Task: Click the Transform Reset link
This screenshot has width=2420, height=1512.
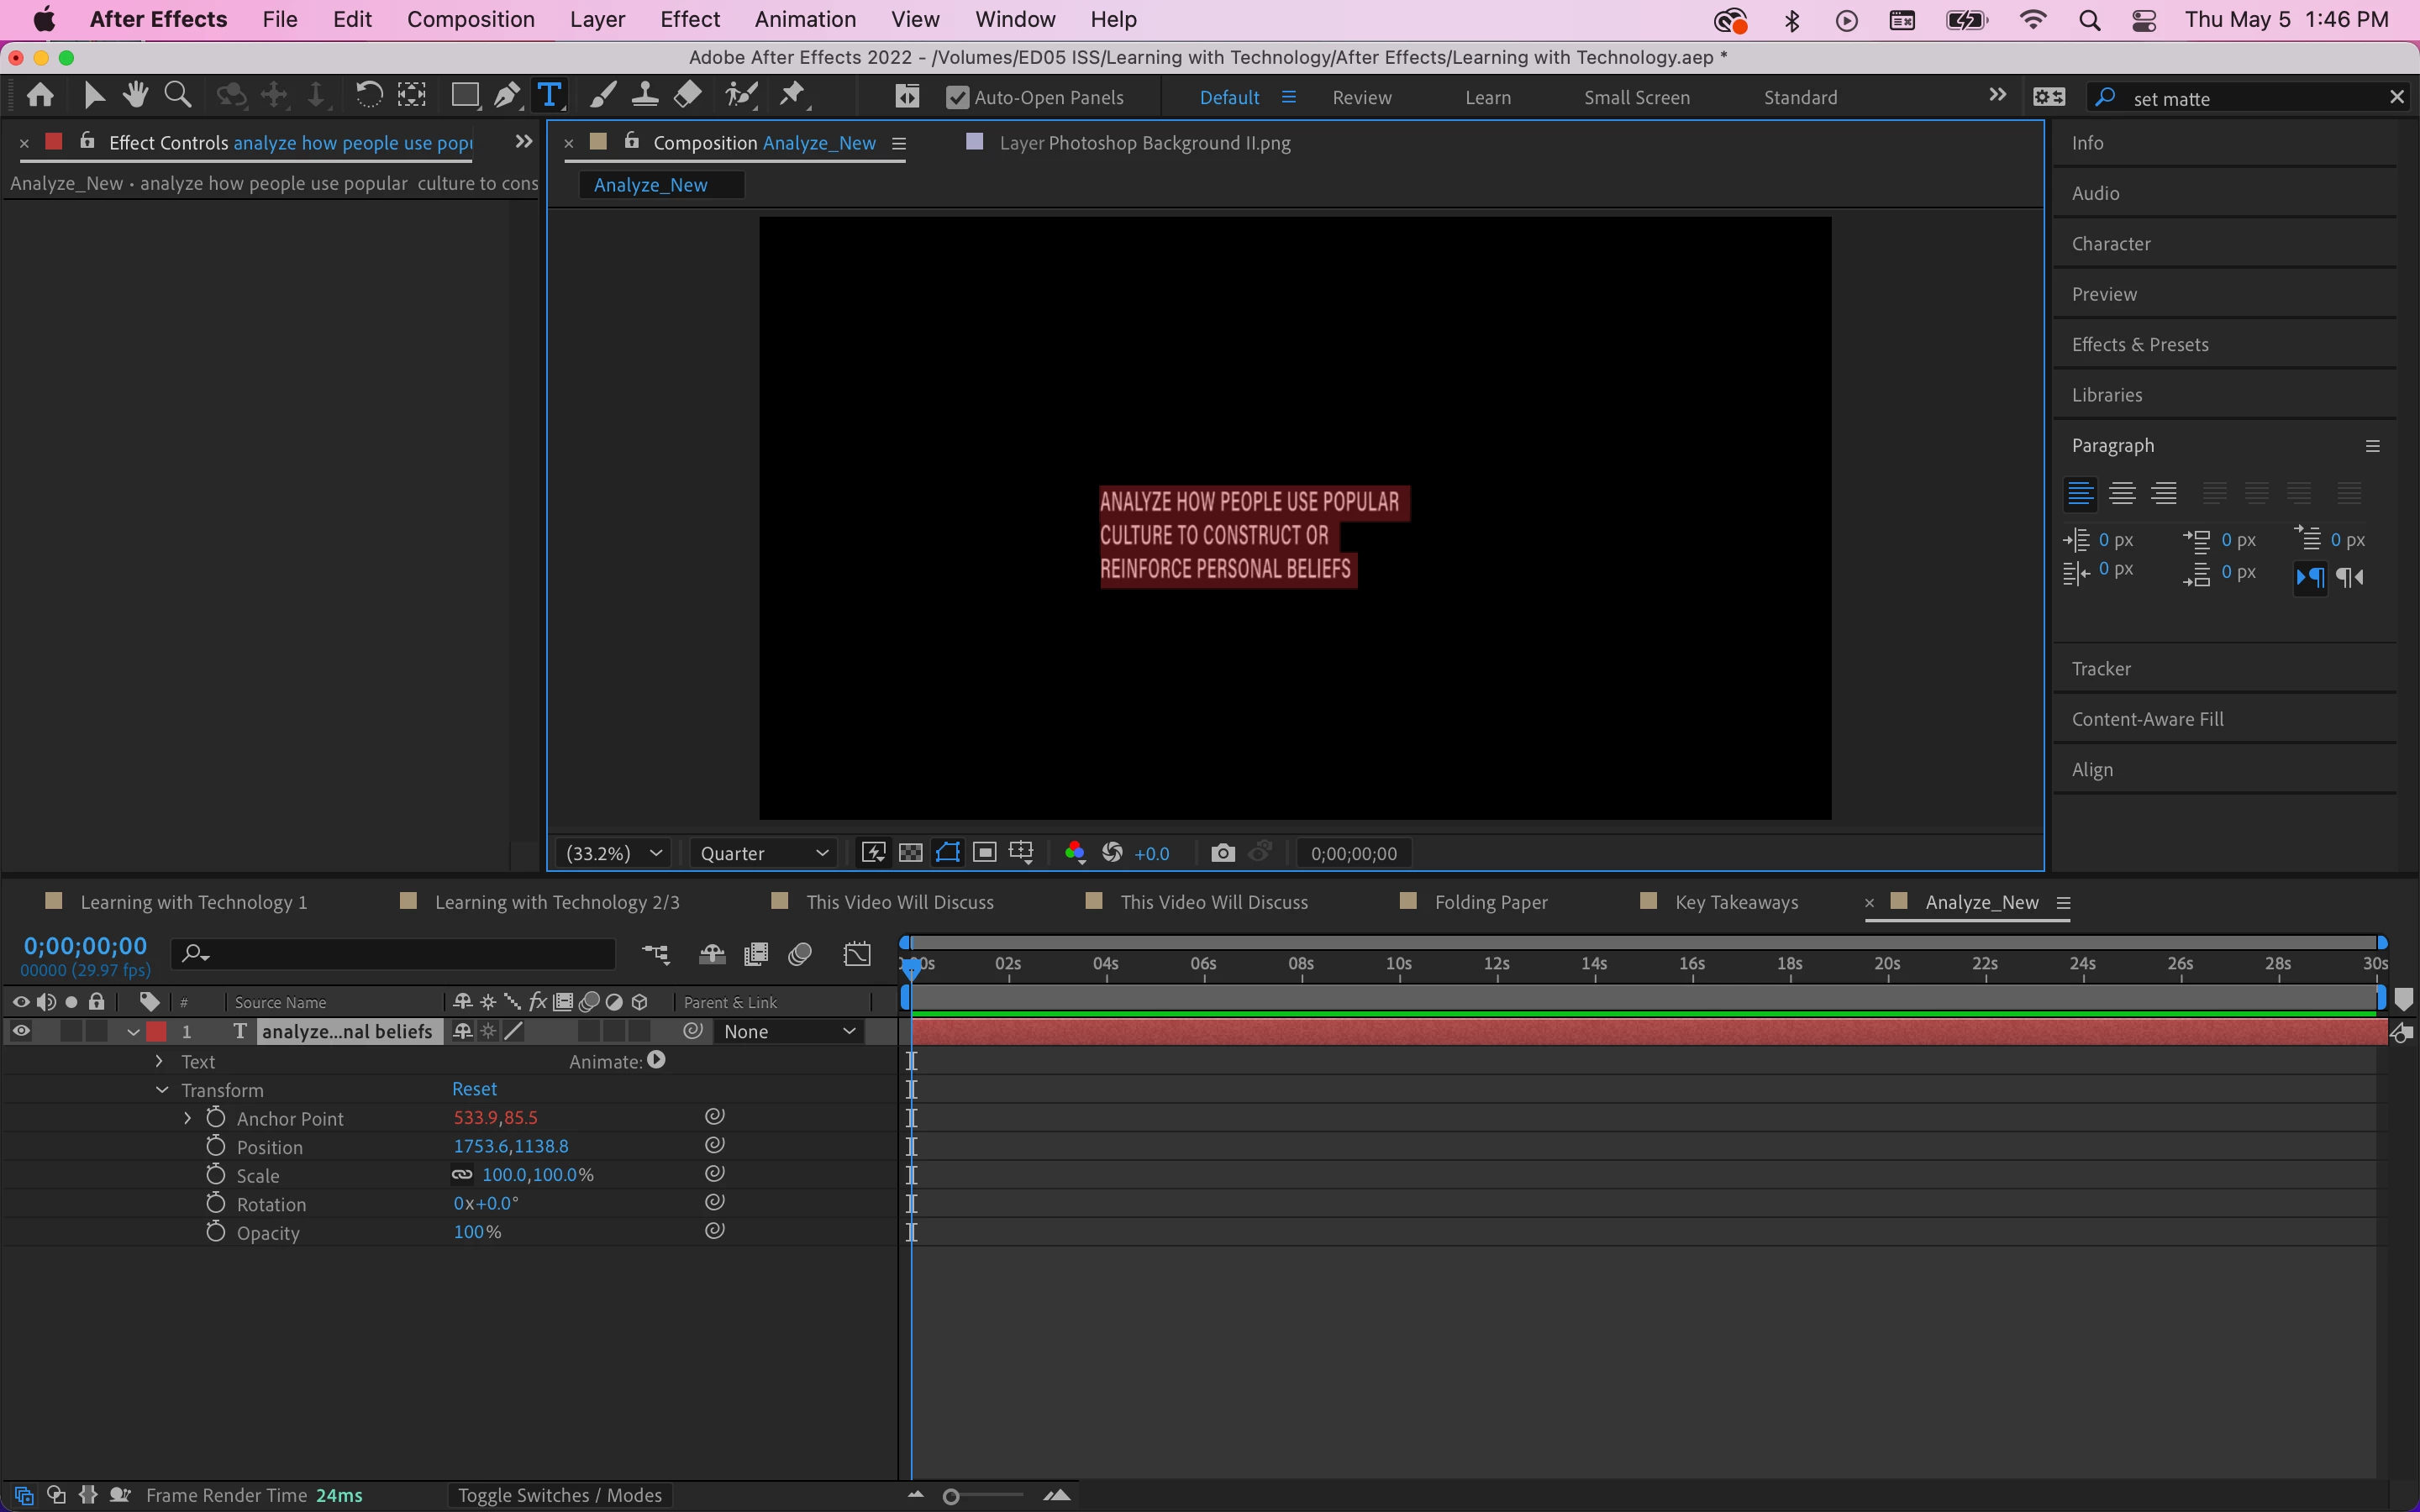Action: pyautogui.click(x=474, y=1089)
